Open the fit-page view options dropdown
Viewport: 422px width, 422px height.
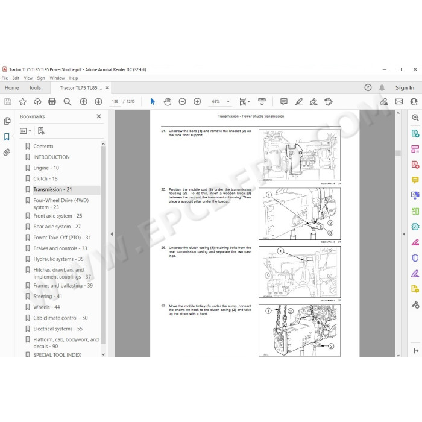(245, 102)
